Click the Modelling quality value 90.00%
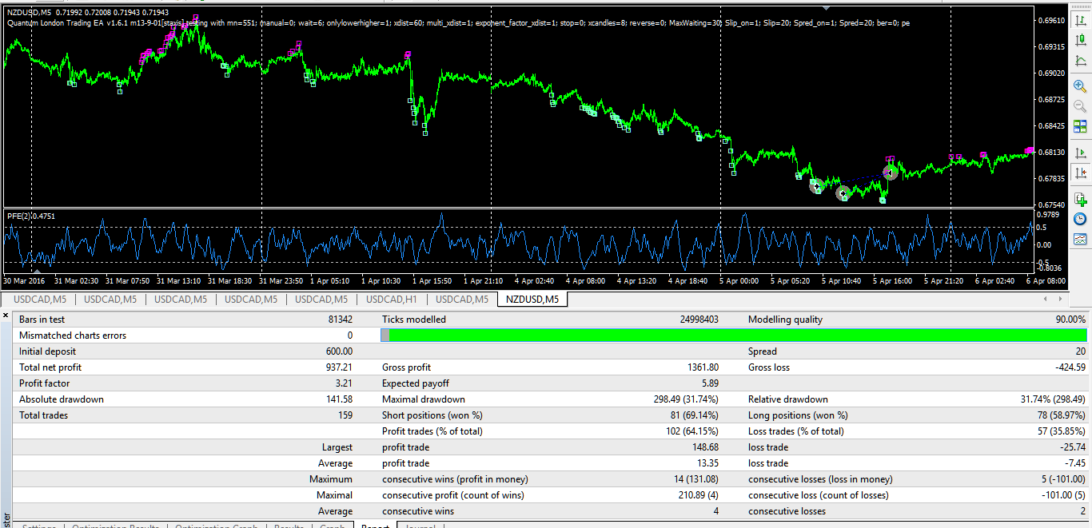Image resolution: width=1092 pixels, height=528 pixels. click(x=1070, y=320)
